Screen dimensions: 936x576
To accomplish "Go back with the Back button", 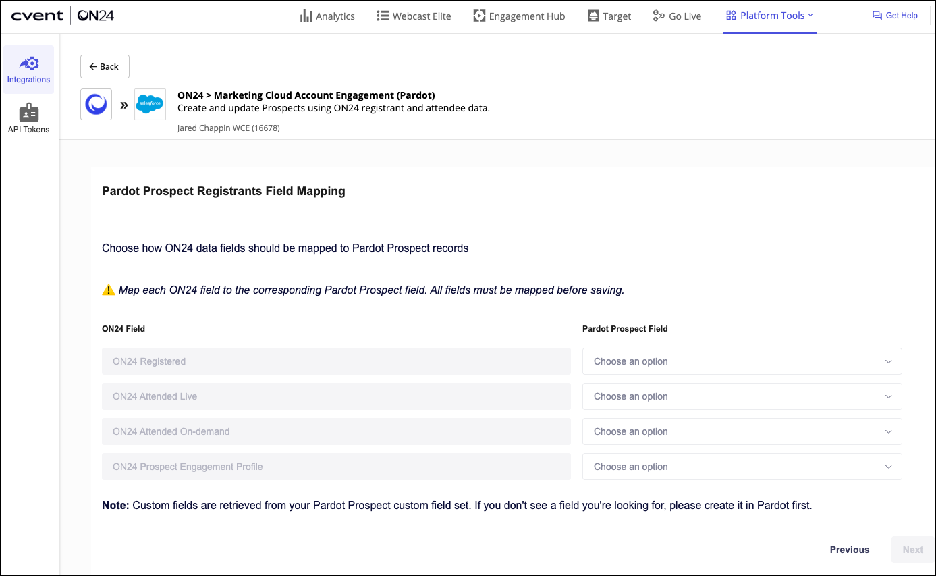I will click(105, 67).
